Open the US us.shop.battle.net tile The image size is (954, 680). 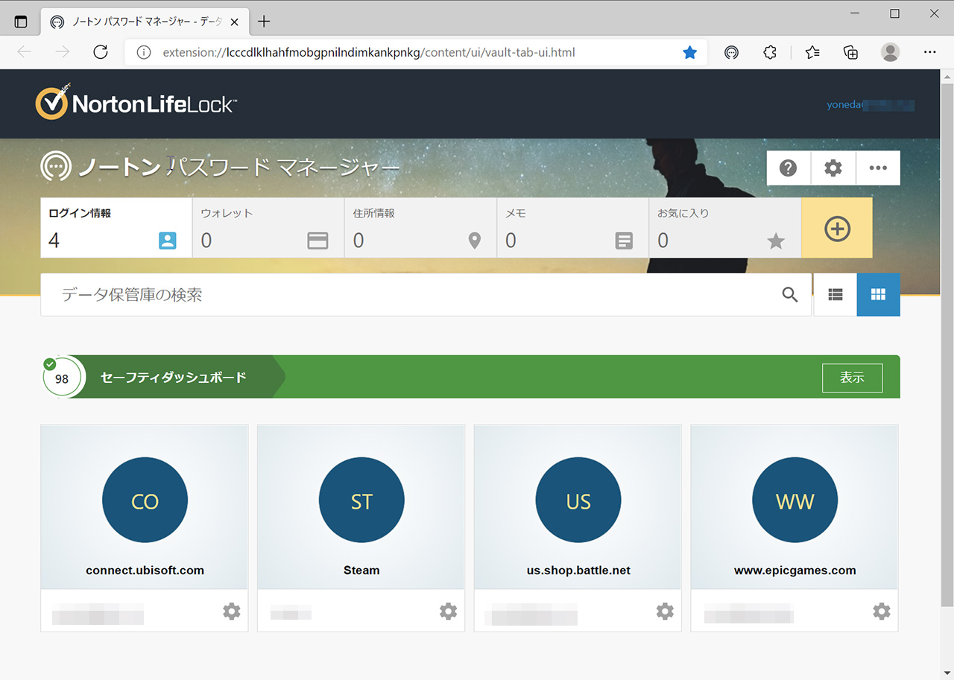click(x=578, y=507)
